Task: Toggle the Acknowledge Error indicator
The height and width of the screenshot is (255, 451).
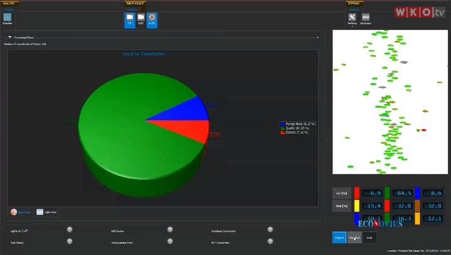Action: click(170, 241)
